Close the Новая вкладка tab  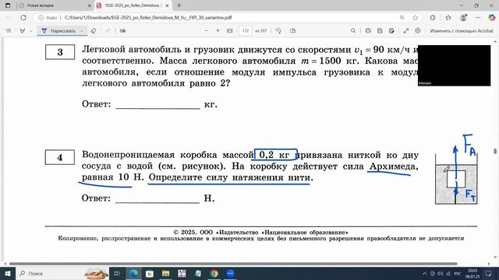tap(89, 5)
